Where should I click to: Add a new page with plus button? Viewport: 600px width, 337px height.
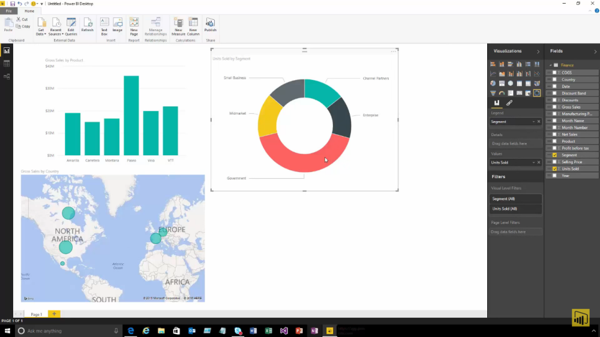point(54,314)
